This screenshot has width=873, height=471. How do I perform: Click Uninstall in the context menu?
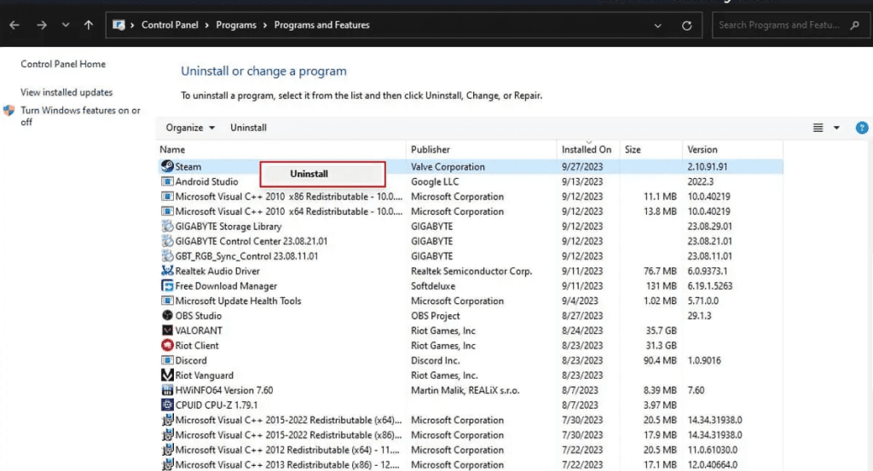coord(309,174)
